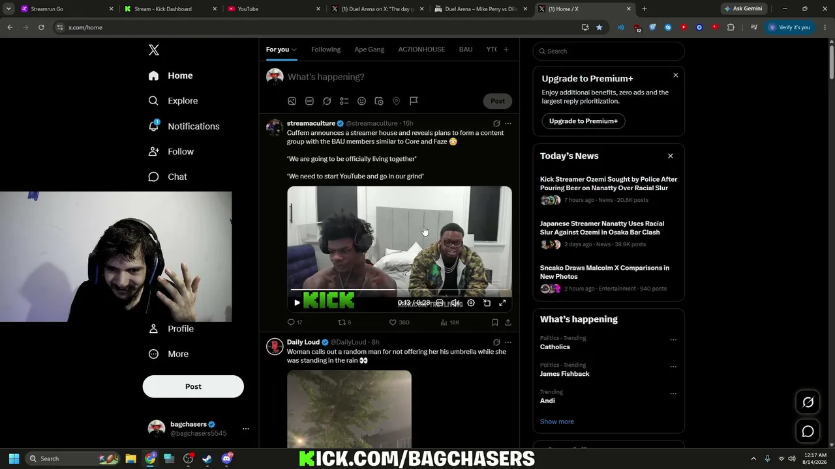Enter fullscreen on the Kick video
The height and width of the screenshot is (469, 835).
point(502,303)
